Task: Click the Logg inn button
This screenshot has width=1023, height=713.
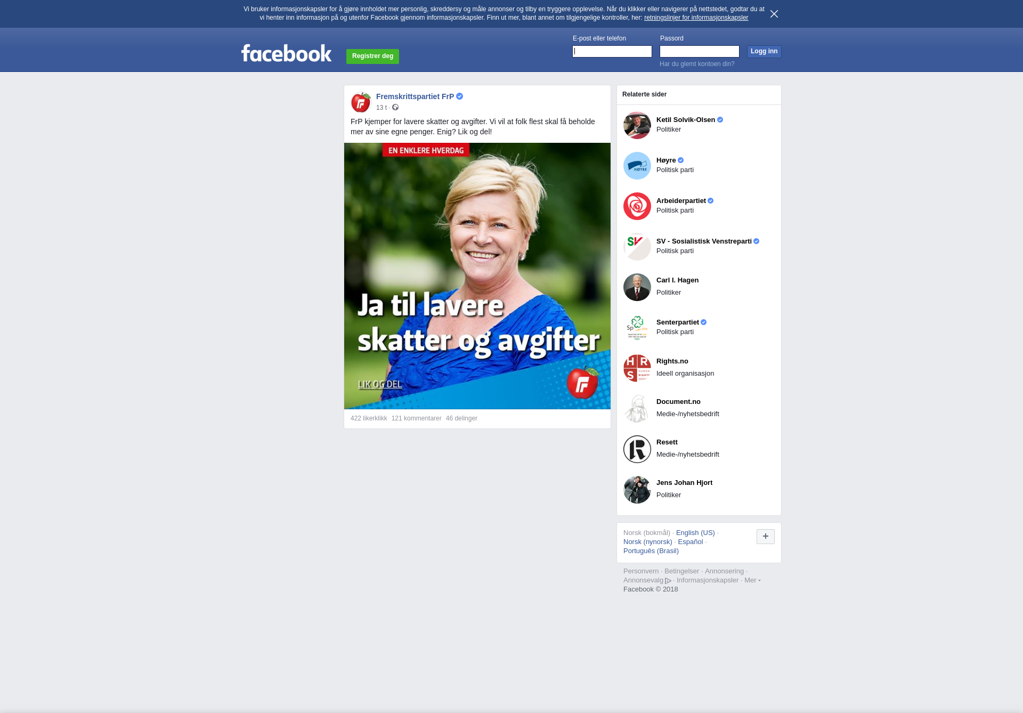Action: [x=764, y=51]
